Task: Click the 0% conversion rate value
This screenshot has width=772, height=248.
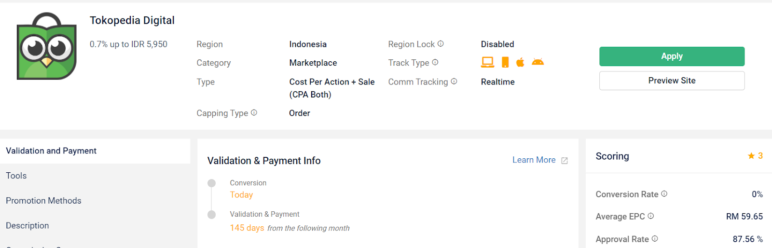Action: pyautogui.click(x=757, y=194)
